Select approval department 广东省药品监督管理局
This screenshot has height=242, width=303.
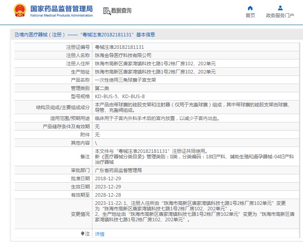118,170
